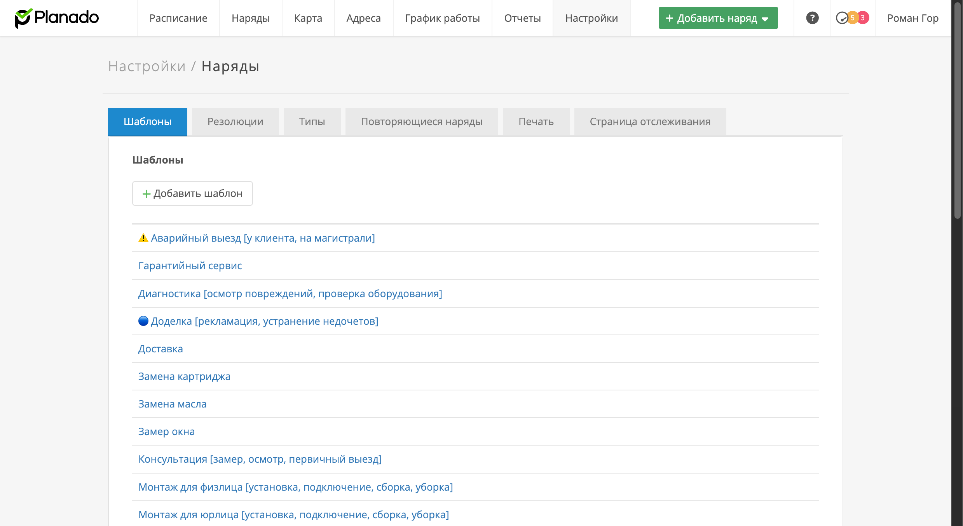Click the Настройки breadcrumb link
The image size is (963, 526).
pos(147,66)
